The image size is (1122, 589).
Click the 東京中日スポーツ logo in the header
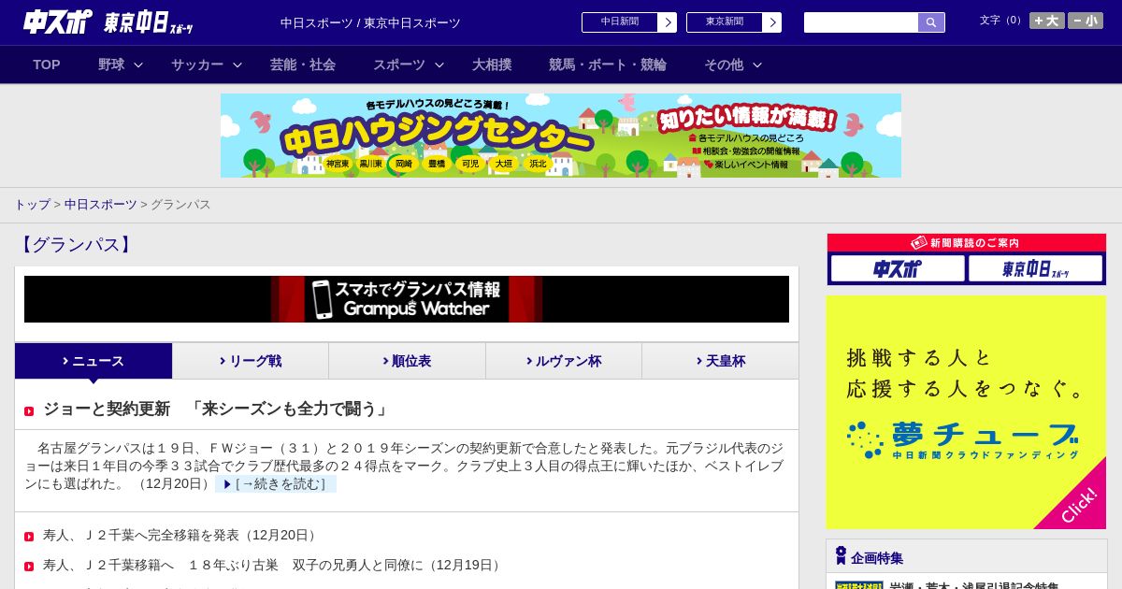149,22
